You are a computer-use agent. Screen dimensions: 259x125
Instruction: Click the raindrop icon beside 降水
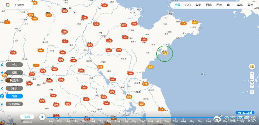click(2, 88)
